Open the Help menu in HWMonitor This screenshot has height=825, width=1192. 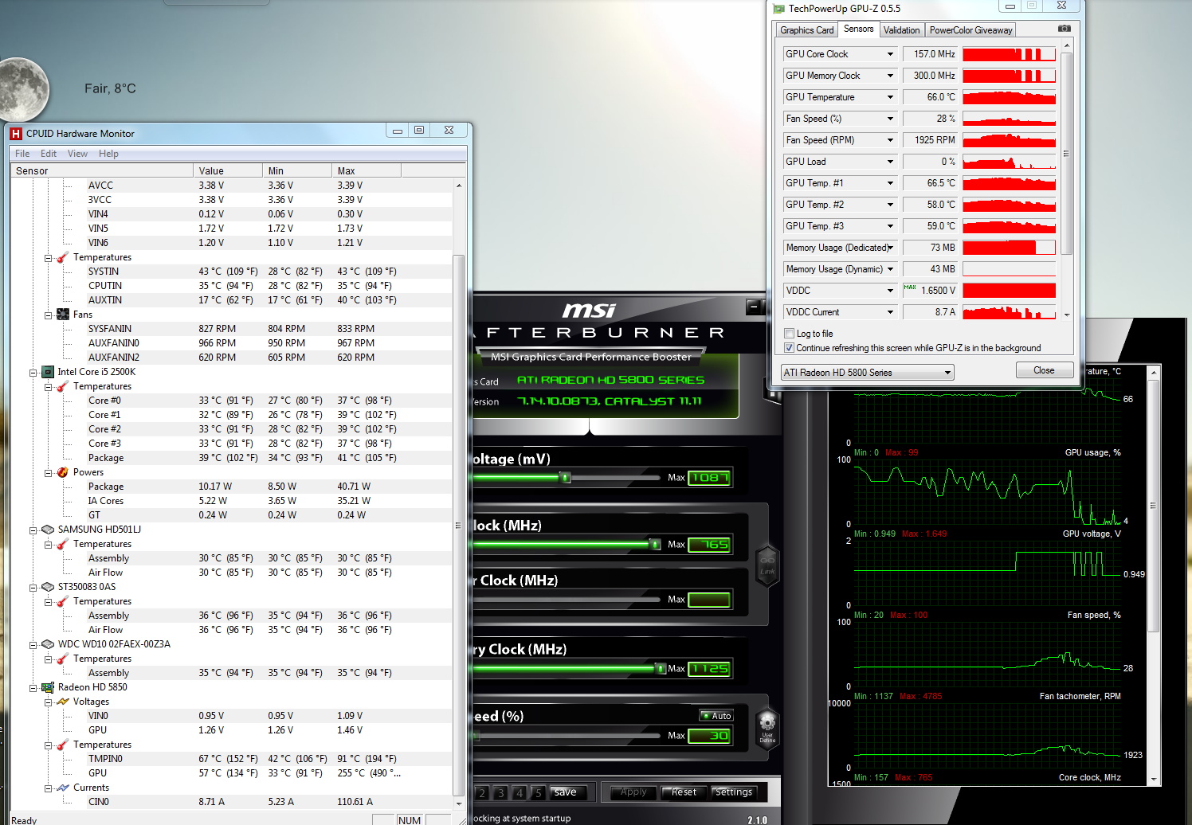(x=108, y=154)
